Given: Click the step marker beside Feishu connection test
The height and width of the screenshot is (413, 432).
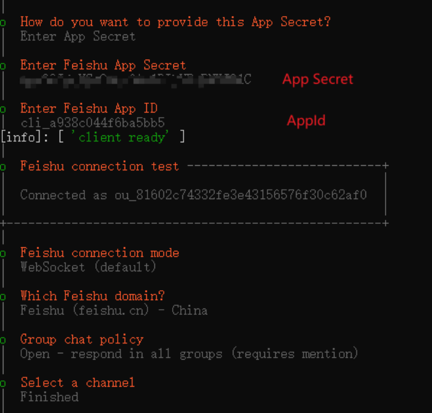Looking at the screenshot, I should (x=3, y=167).
